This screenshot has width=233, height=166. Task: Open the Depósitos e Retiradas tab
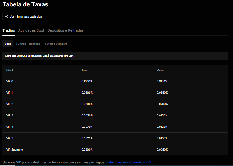click(65, 30)
